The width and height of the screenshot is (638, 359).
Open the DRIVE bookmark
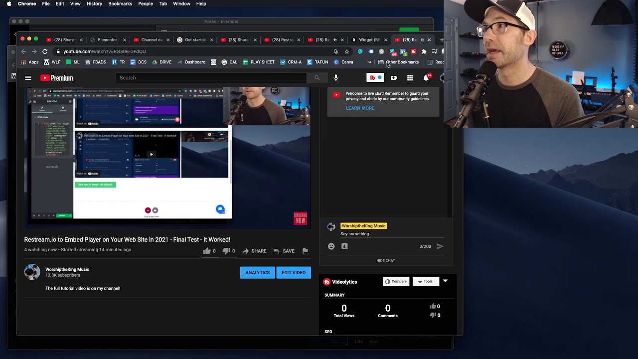click(x=161, y=62)
